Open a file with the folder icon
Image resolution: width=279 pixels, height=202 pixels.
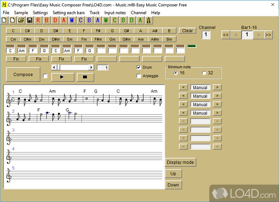[21, 20]
